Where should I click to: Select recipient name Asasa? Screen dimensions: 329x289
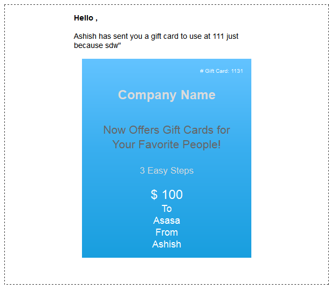tap(167, 221)
